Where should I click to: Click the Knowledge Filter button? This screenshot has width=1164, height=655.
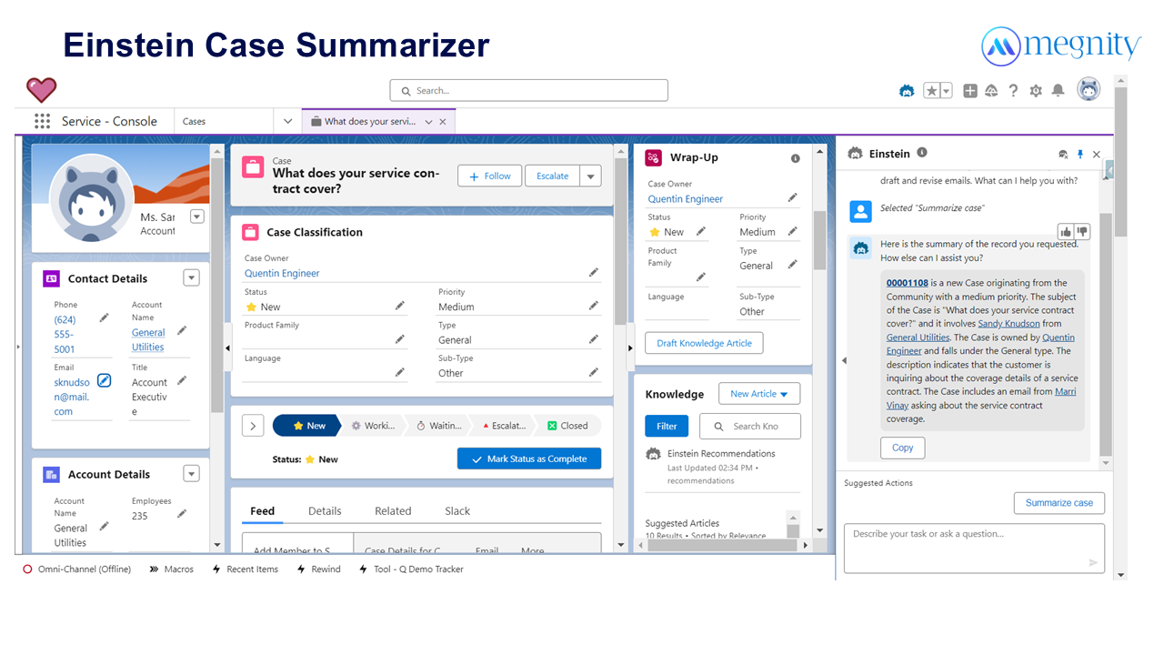pyautogui.click(x=667, y=426)
